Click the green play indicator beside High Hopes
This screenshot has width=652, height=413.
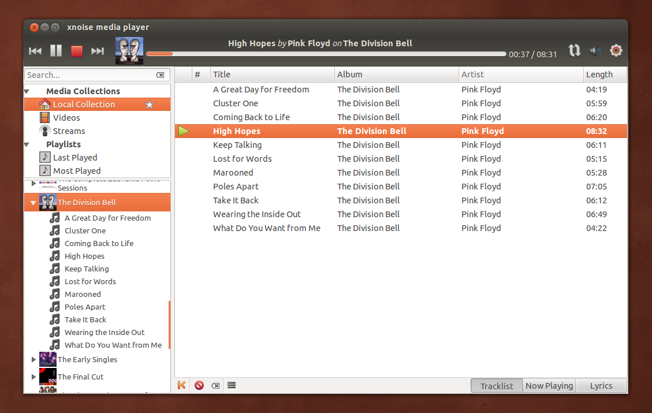[x=183, y=131]
